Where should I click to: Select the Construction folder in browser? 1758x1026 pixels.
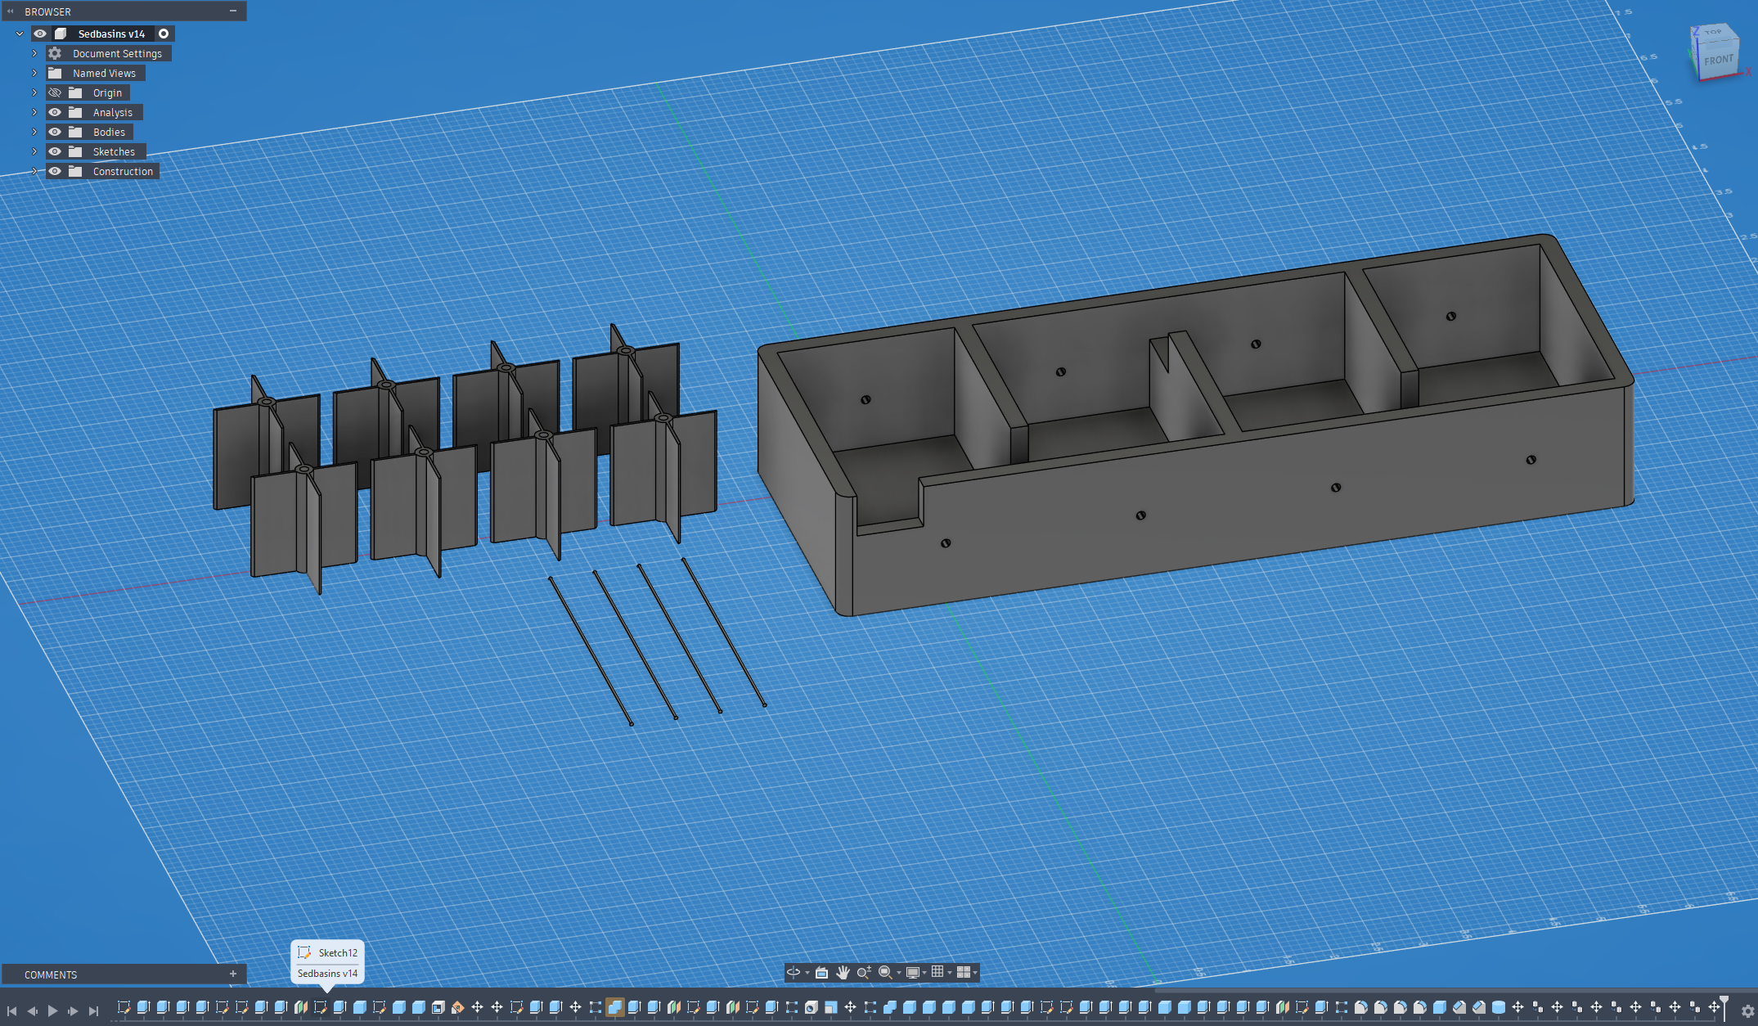pyautogui.click(x=122, y=171)
